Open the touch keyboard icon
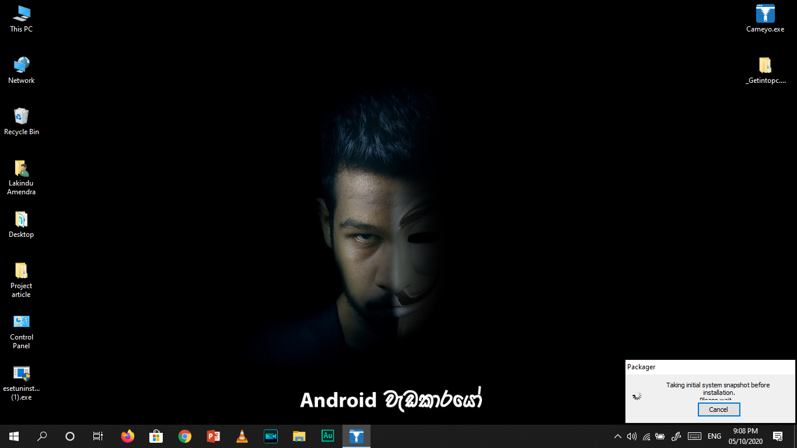The image size is (797, 448). (x=694, y=436)
